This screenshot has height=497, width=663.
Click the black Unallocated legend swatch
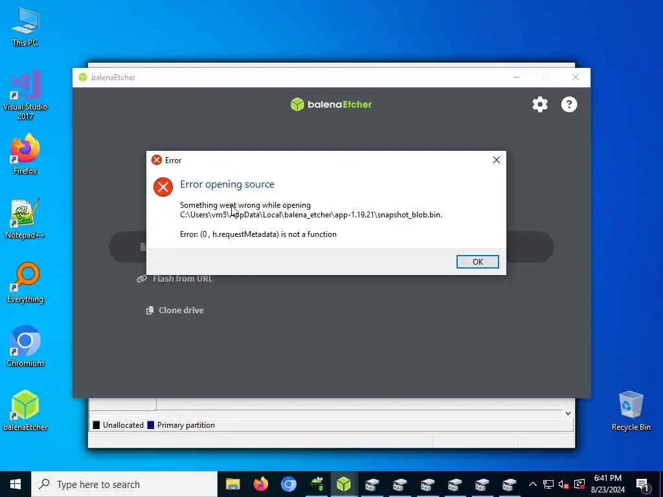[96, 425]
